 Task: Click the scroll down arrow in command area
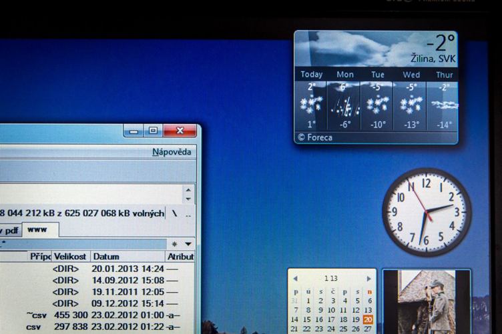(188, 199)
